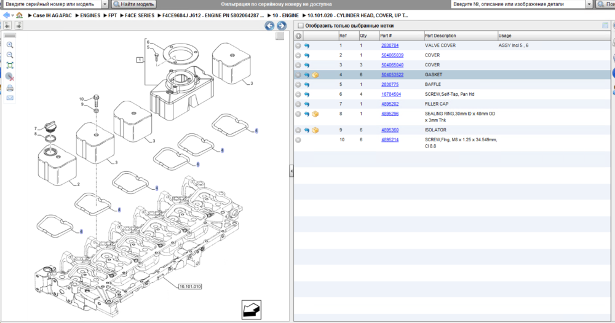Open F4CE SERIES breadcrumb

[x=140, y=16]
